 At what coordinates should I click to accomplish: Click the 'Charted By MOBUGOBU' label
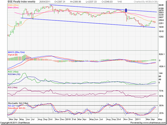point(146,2)
